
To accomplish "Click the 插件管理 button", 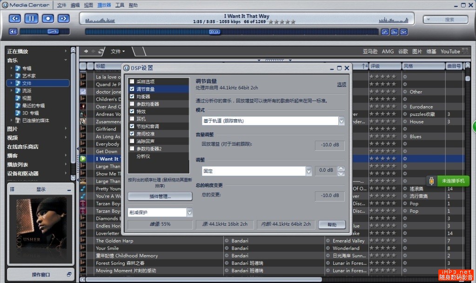I will pos(160,196).
